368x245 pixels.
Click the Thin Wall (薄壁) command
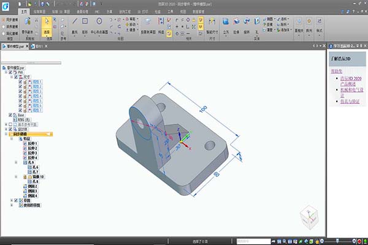coord(268,30)
